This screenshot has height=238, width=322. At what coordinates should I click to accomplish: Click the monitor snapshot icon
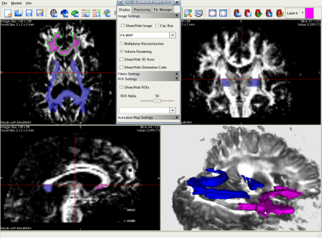coord(199,13)
